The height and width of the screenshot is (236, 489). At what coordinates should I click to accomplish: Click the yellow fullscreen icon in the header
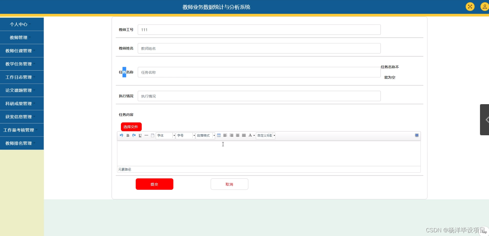point(470,7)
